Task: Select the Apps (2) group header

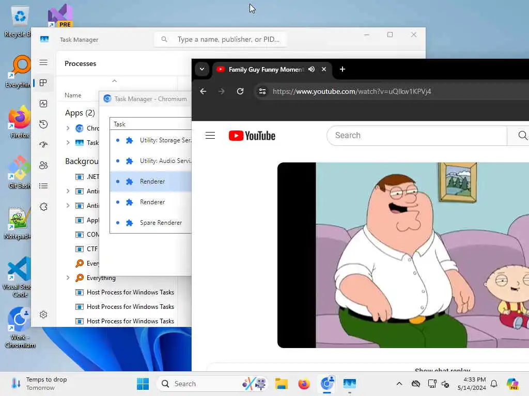Action: pos(80,113)
